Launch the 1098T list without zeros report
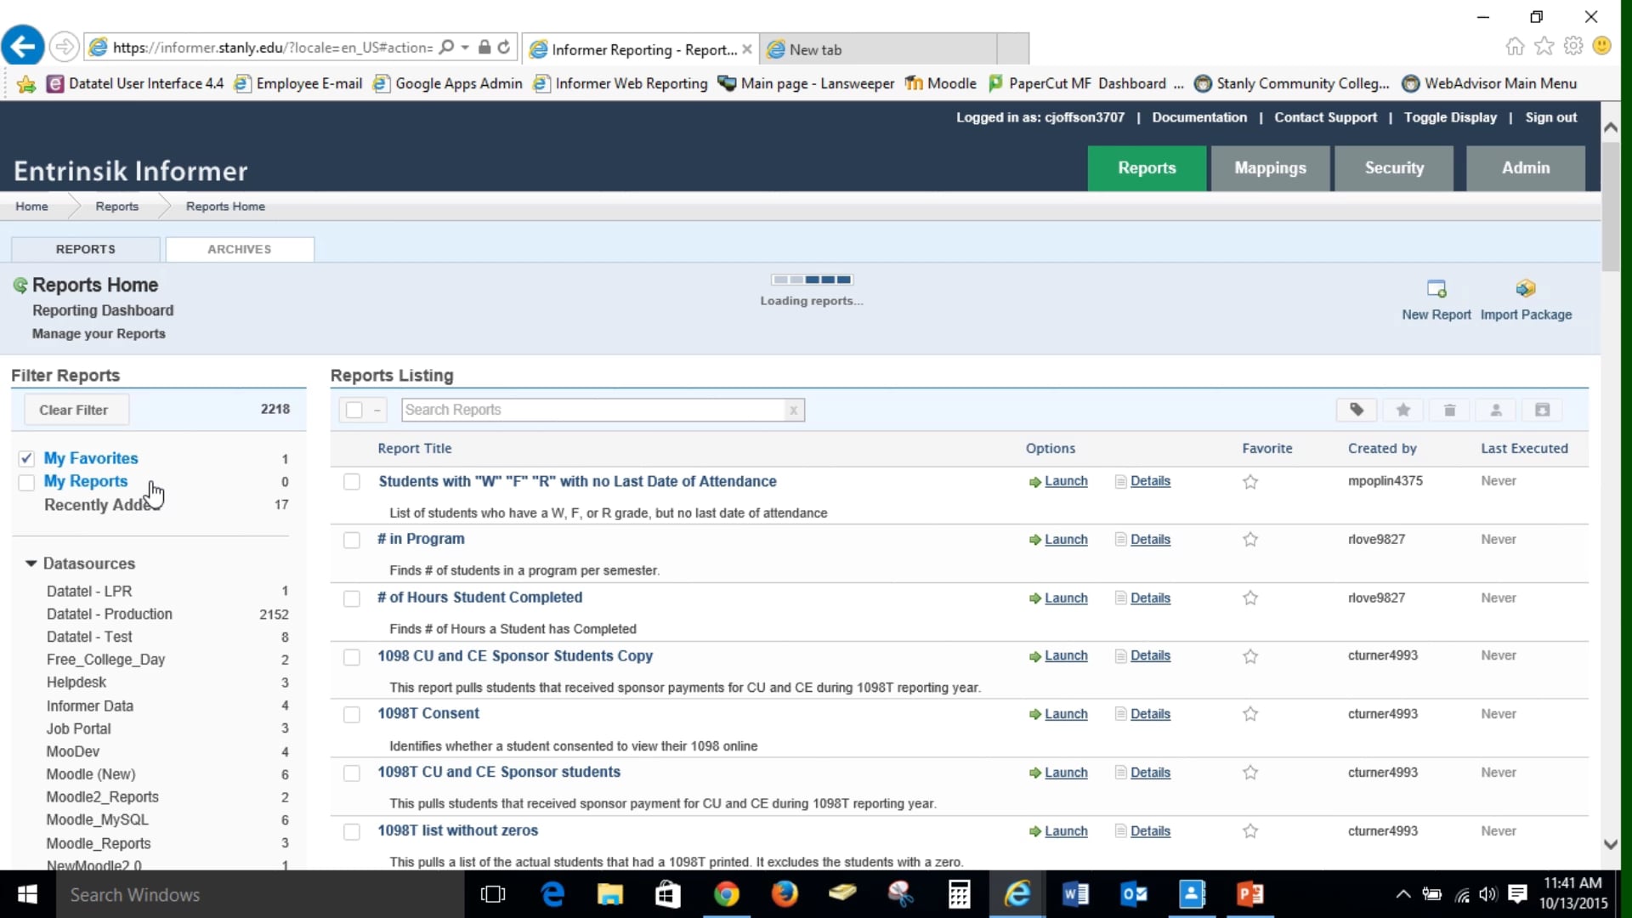1632x918 pixels. [1065, 831]
